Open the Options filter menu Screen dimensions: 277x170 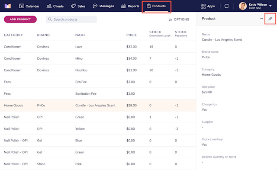point(179,19)
